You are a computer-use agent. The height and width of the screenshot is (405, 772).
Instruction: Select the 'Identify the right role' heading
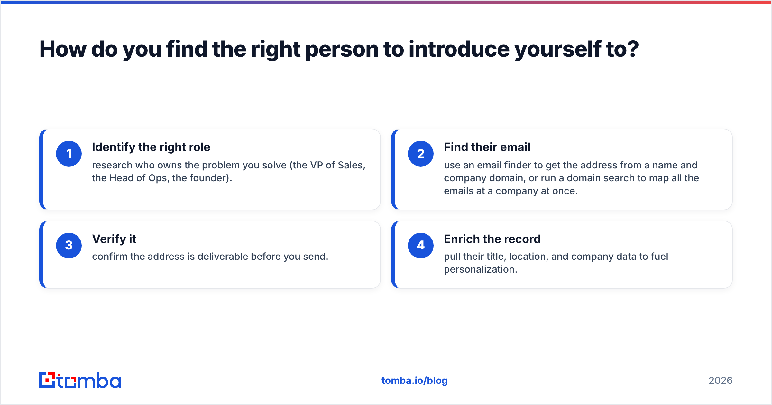151,147
